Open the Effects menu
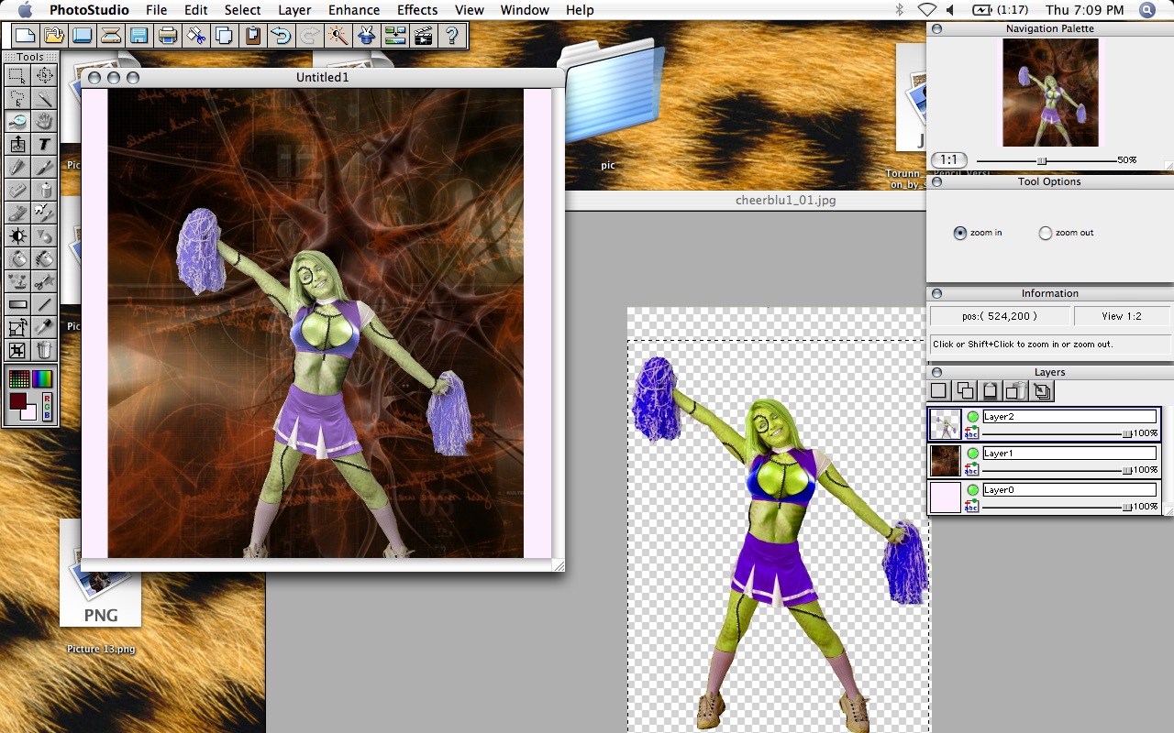Viewport: 1174px width, 733px height. coord(417,10)
